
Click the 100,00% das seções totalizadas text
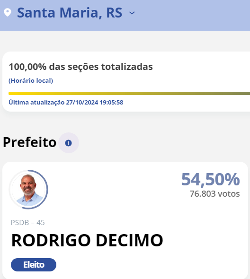coord(80,67)
